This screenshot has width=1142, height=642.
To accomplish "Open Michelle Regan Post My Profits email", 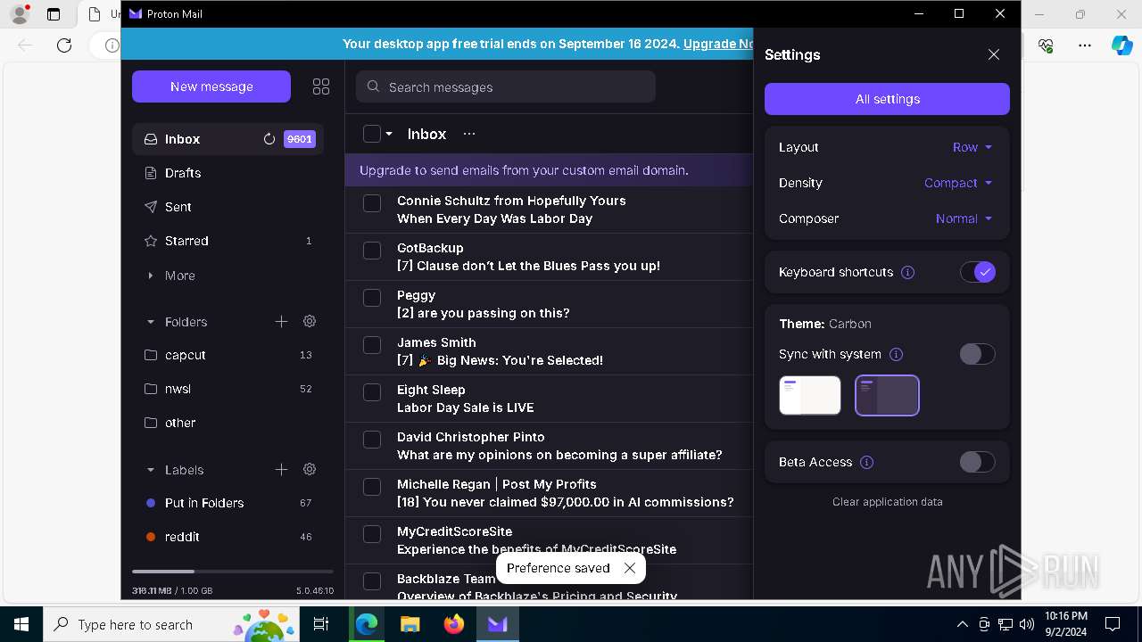I will click(x=549, y=493).
